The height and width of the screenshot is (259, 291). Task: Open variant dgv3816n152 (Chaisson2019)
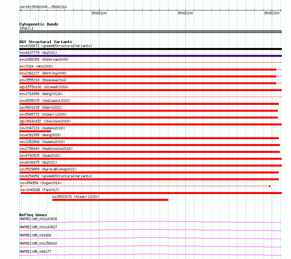point(45,121)
